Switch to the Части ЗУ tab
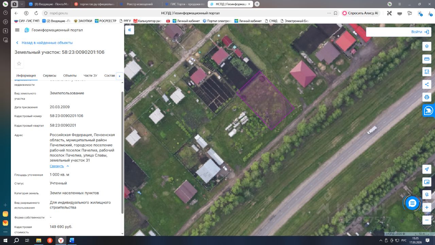Image resolution: width=435 pixels, height=245 pixels. coord(90,76)
